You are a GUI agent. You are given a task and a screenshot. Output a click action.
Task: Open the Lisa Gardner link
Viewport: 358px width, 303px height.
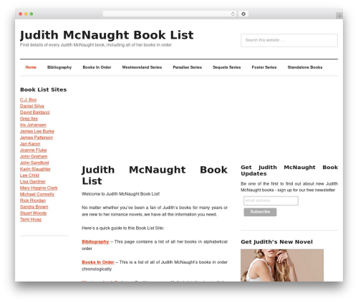33,181
